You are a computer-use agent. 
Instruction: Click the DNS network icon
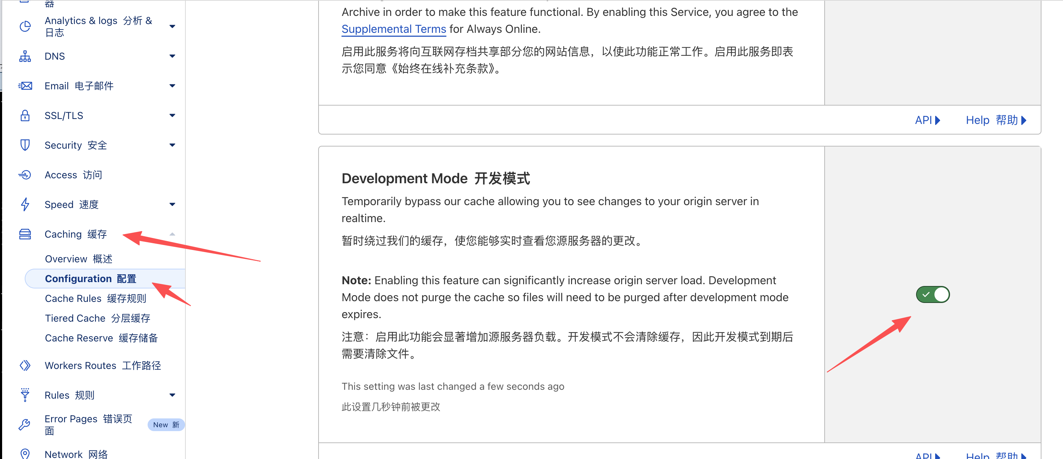click(x=25, y=56)
